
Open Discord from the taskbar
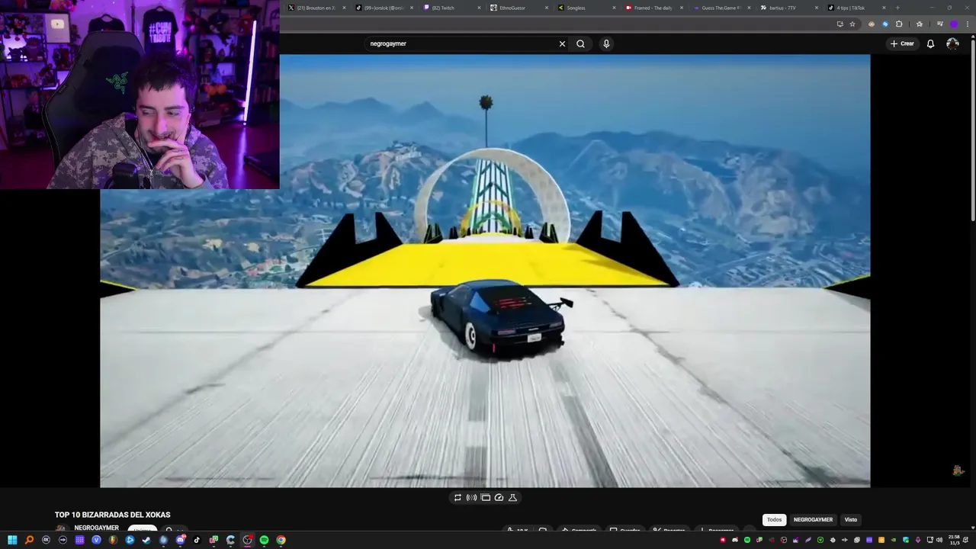point(181,540)
